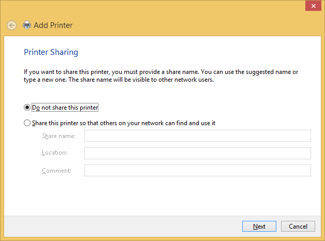The height and width of the screenshot is (241, 325).
Task: Click the 'Add Printer' window title text
Action: (x=53, y=25)
